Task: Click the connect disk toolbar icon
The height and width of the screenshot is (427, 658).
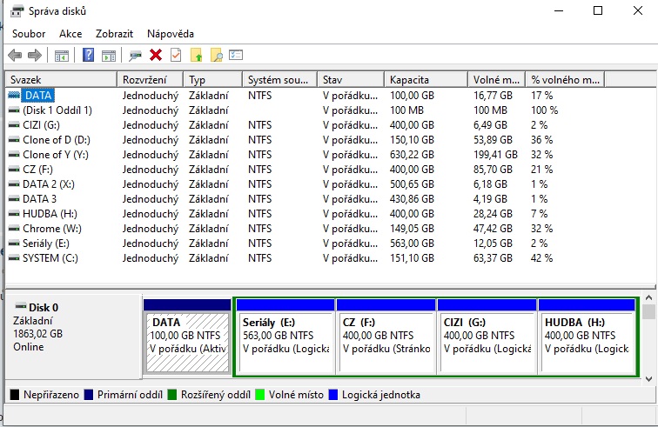Action: [x=135, y=56]
